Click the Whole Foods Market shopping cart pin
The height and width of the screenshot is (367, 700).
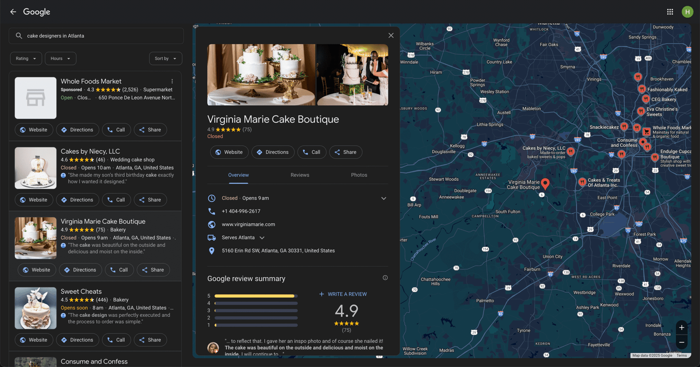646,131
